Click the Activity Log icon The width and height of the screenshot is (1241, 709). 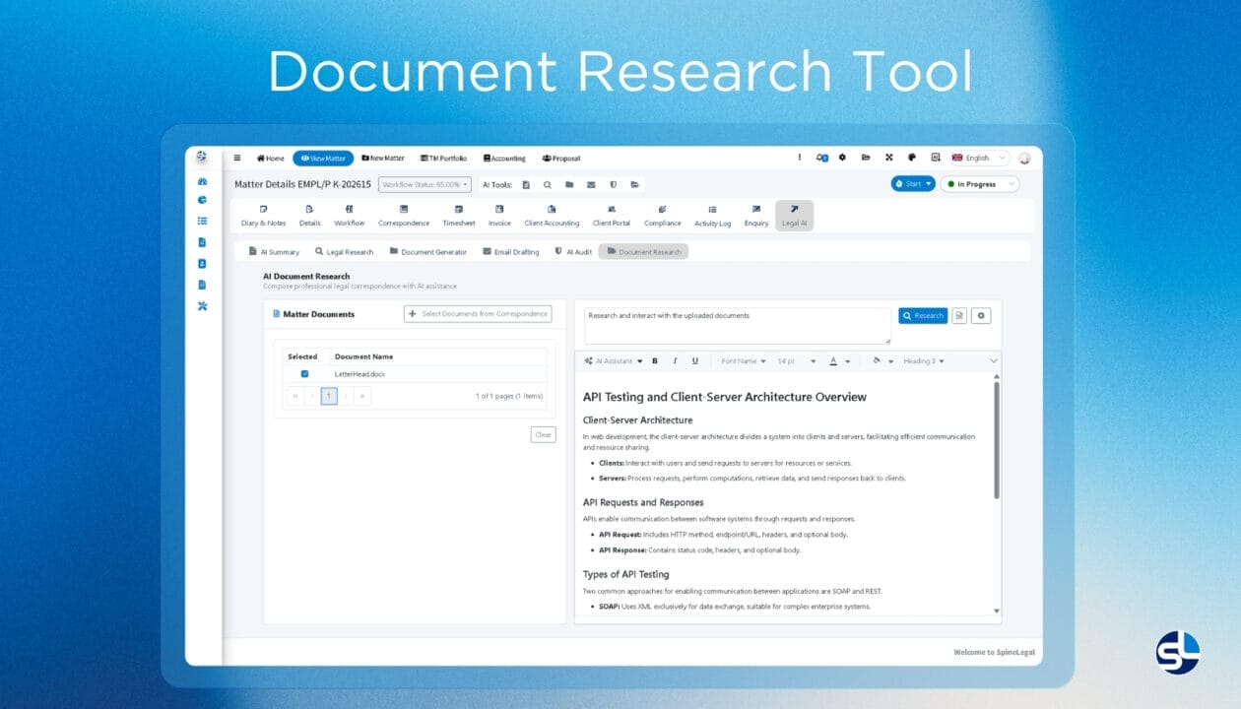712,210
